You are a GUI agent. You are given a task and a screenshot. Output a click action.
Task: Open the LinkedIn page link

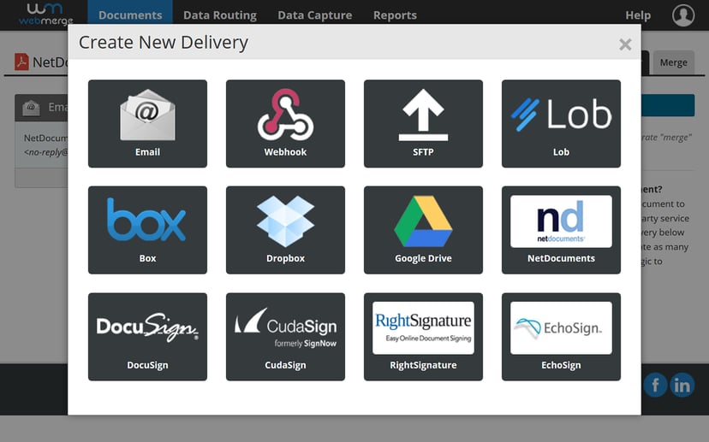[682, 385]
